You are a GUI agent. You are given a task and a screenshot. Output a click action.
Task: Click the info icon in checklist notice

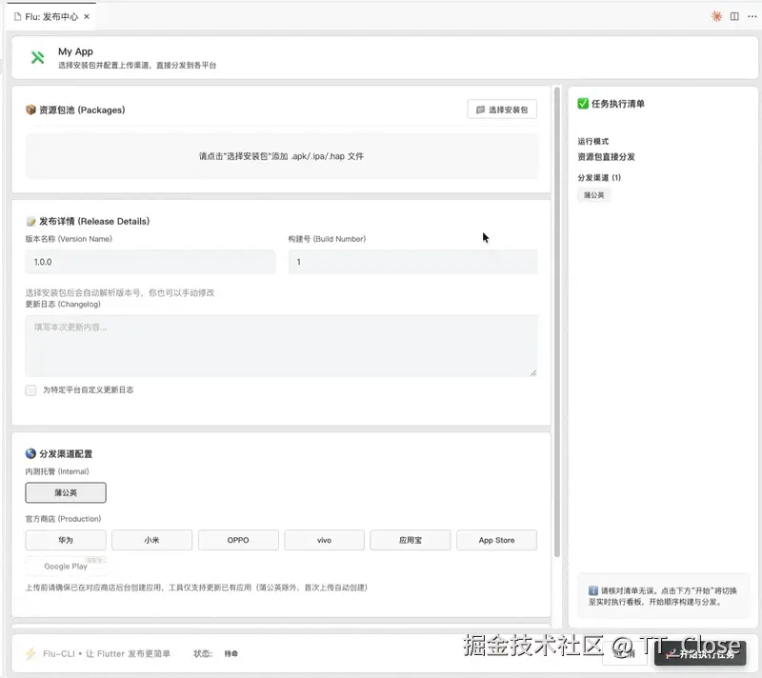pyautogui.click(x=592, y=590)
